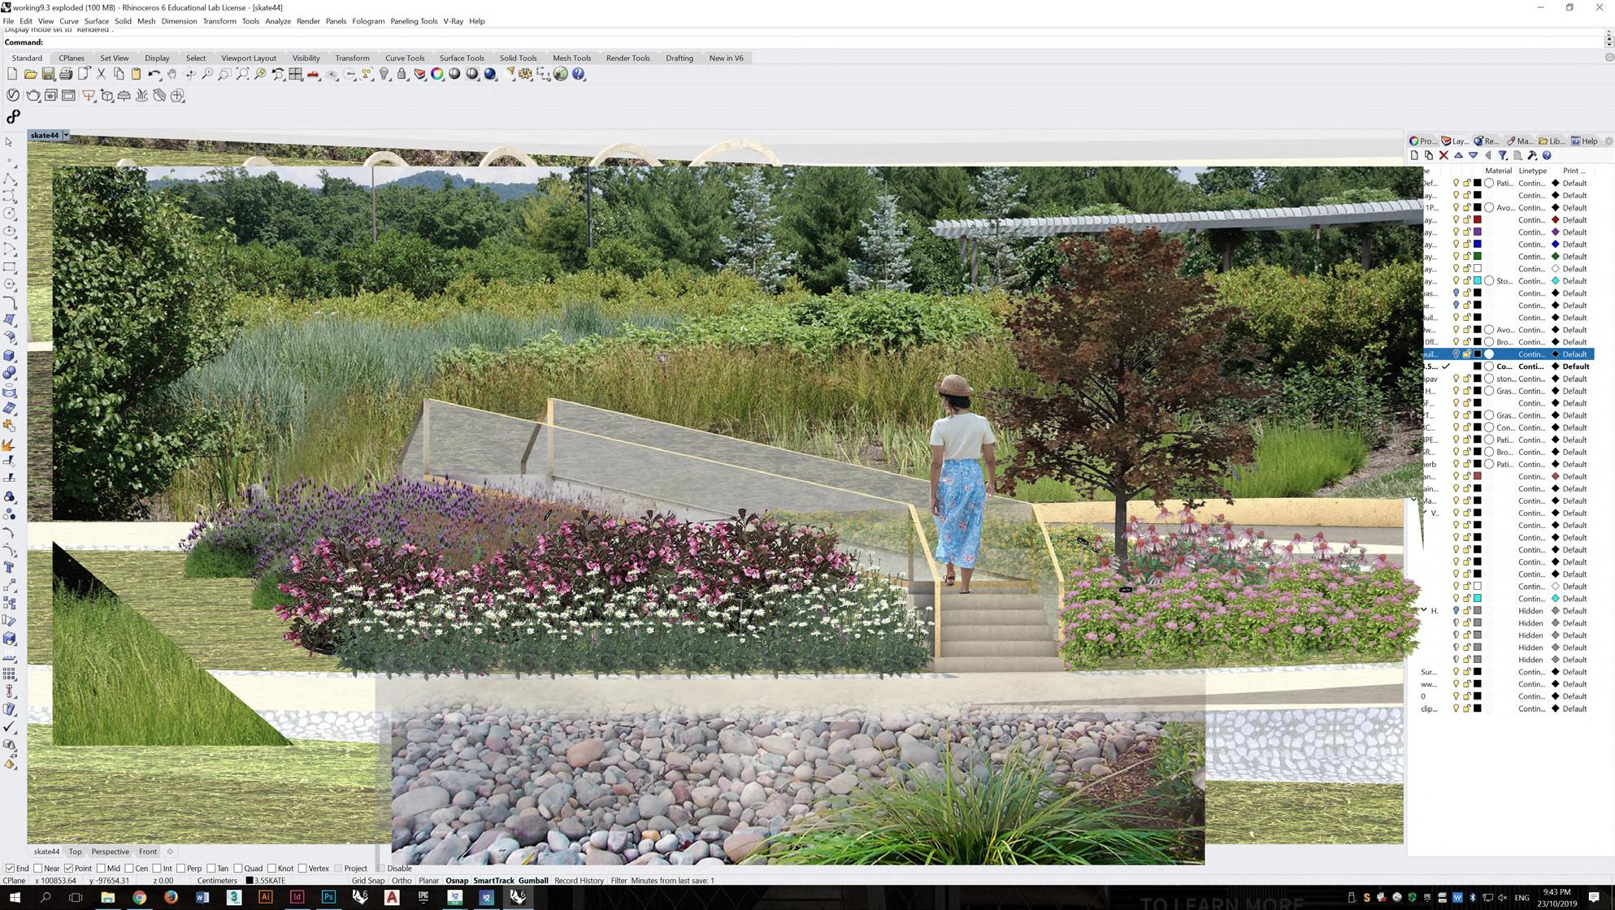Delete layer with red X icon
1615x910 pixels.
click(1444, 155)
